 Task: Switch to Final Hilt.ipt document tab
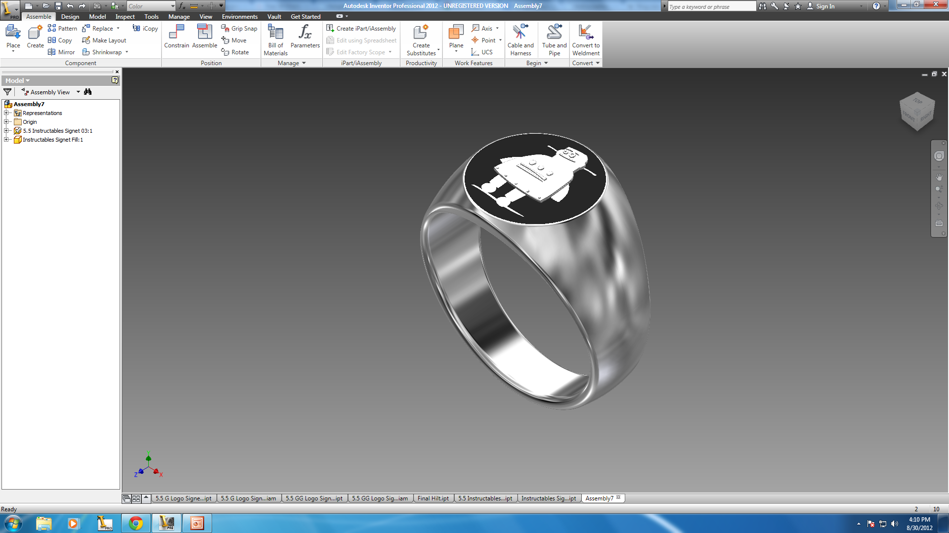tap(433, 498)
